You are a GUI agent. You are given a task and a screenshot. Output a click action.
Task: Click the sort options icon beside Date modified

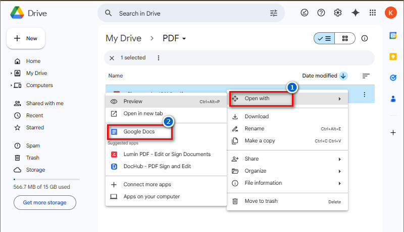366,75
